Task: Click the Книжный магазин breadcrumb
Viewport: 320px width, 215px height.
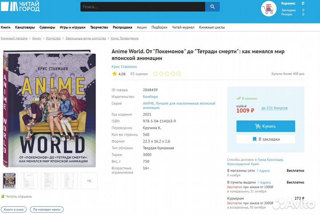Action: (14, 38)
